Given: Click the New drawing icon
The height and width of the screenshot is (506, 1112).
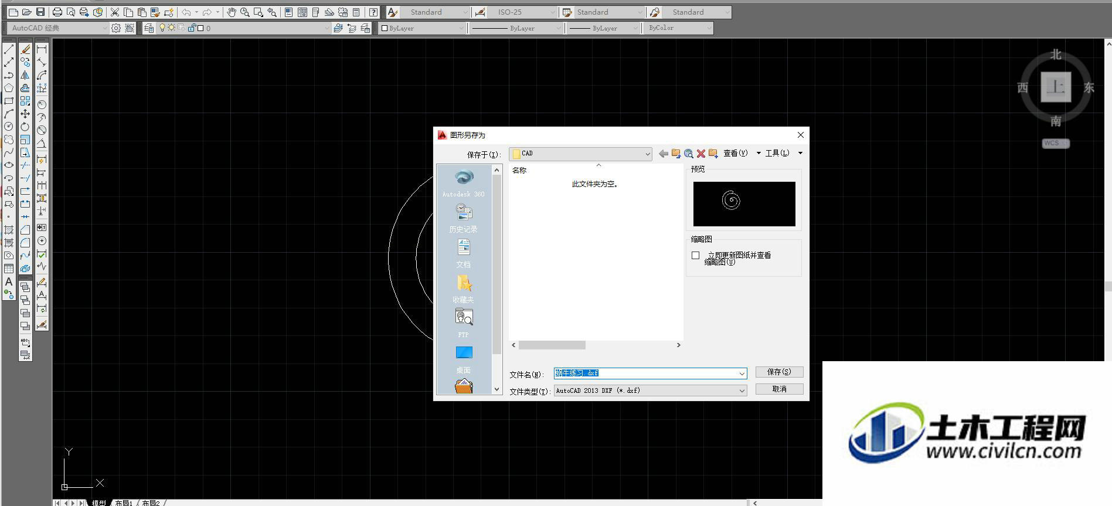Looking at the screenshot, I should tap(13, 12).
